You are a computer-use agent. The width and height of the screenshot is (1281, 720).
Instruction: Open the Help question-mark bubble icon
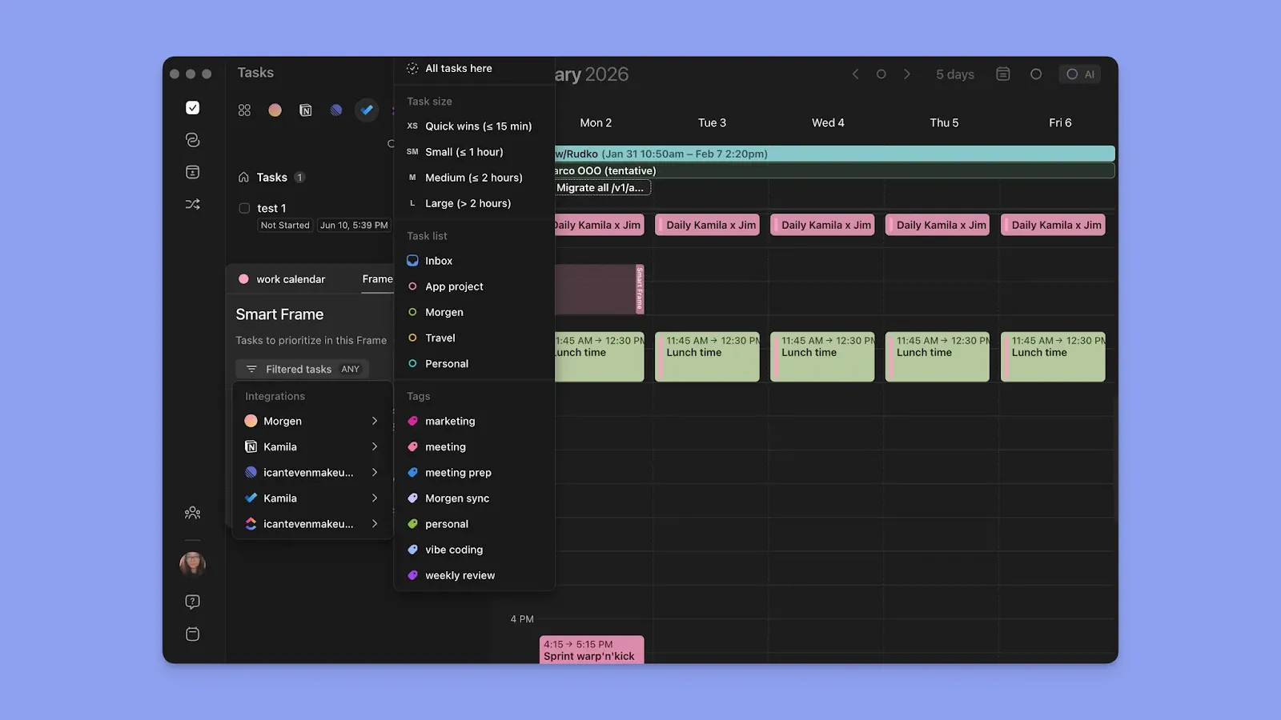point(192,602)
